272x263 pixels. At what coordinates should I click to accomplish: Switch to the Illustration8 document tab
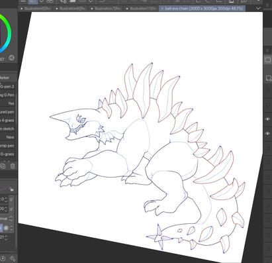tap(71, 9)
